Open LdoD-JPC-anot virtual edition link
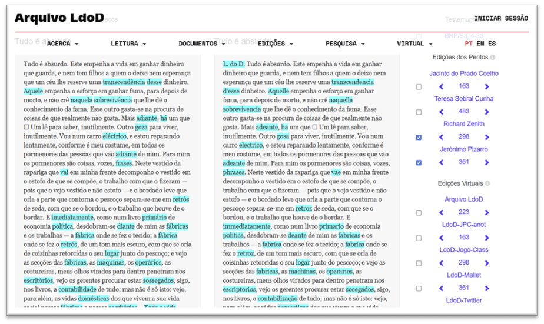The image size is (544, 324). point(464,225)
